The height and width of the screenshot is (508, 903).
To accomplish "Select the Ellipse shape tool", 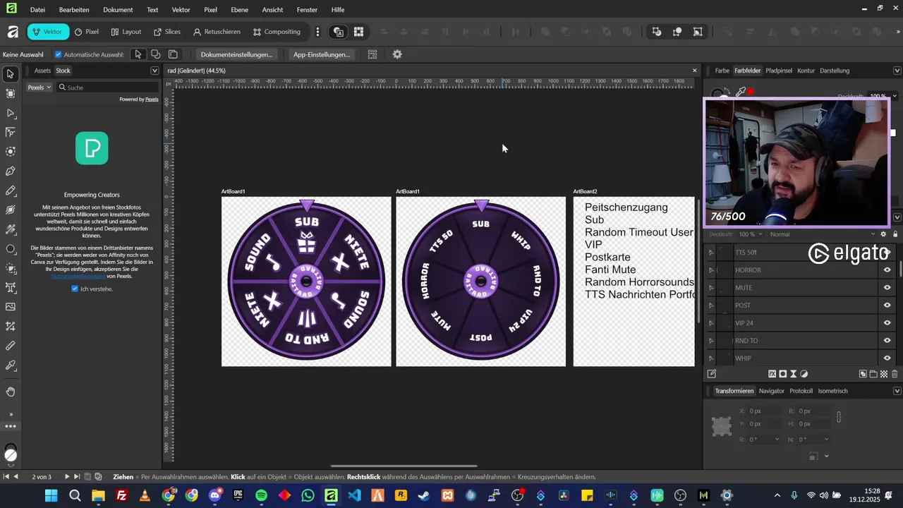I will tap(11, 249).
